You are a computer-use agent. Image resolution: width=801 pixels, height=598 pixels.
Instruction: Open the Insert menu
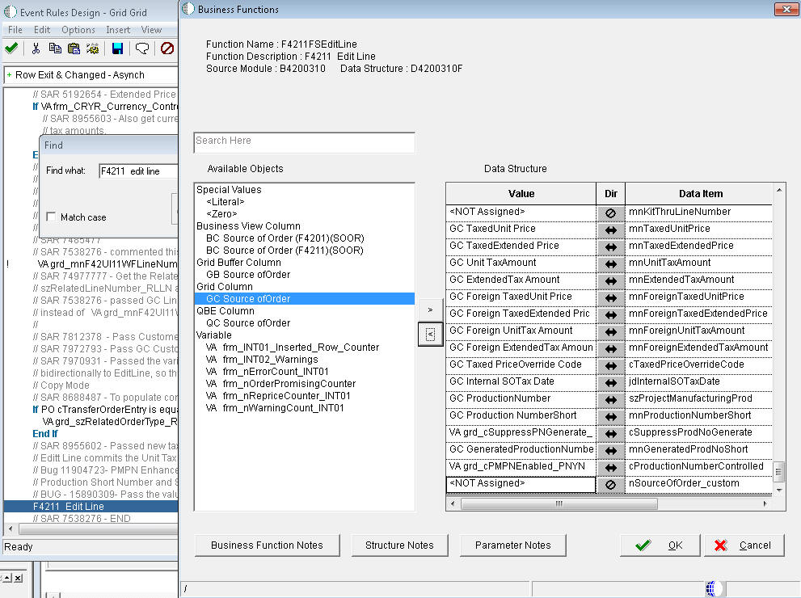118,30
